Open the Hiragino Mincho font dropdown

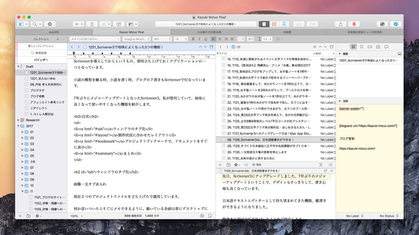click(x=137, y=39)
